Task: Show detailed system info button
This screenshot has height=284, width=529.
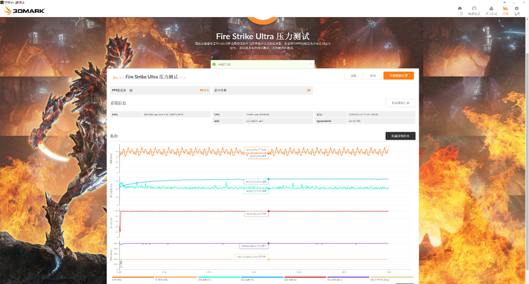Action: (x=400, y=103)
